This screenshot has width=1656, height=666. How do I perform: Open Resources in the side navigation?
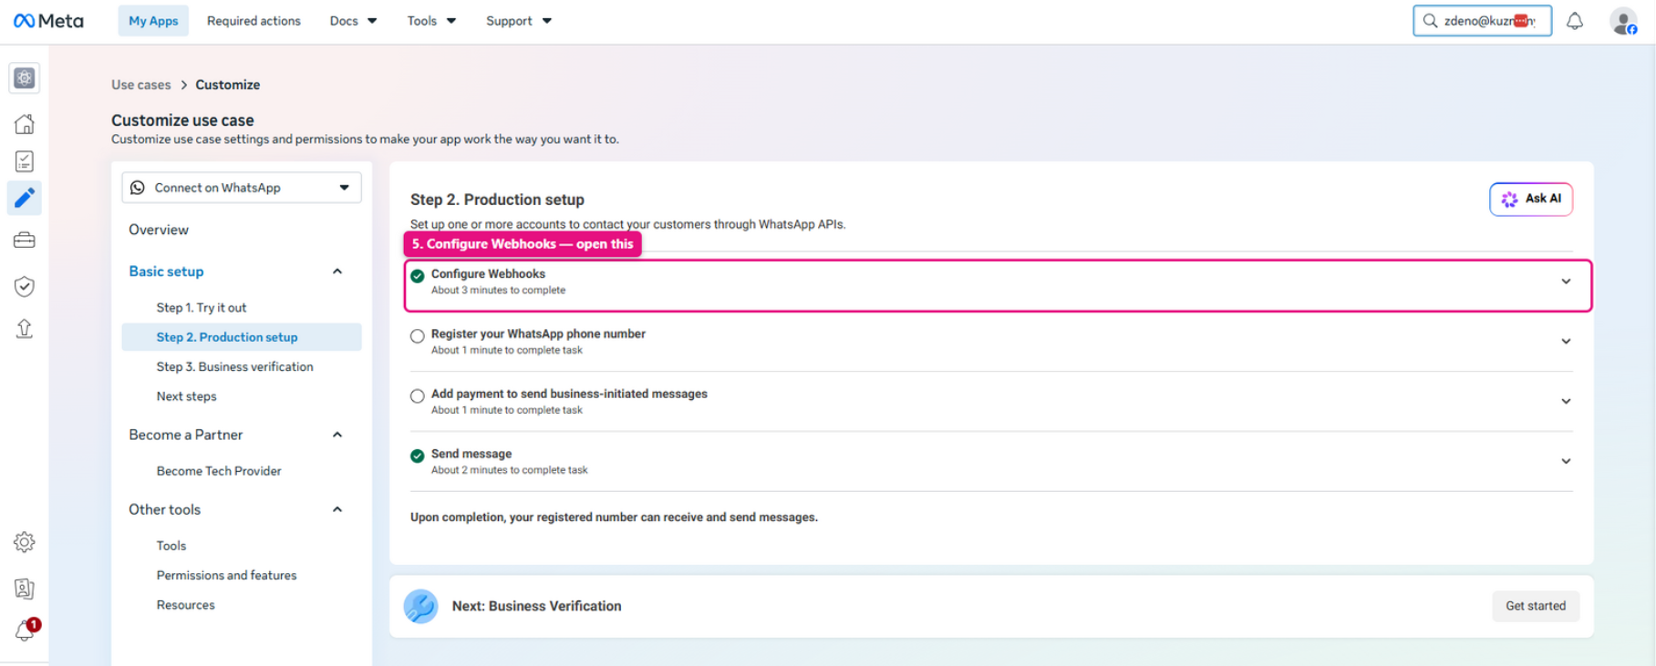click(186, 605)
